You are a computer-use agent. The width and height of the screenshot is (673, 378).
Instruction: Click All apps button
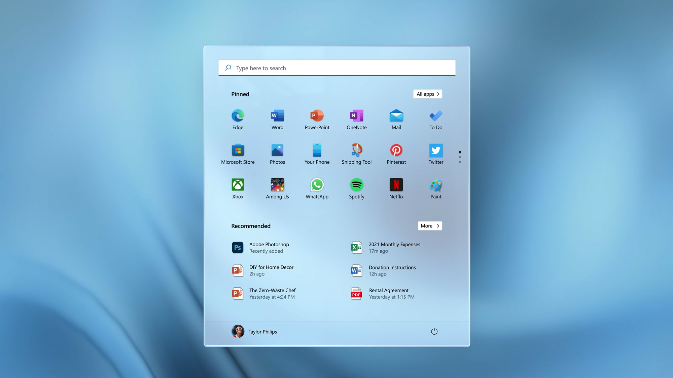[x=428, y=94]
